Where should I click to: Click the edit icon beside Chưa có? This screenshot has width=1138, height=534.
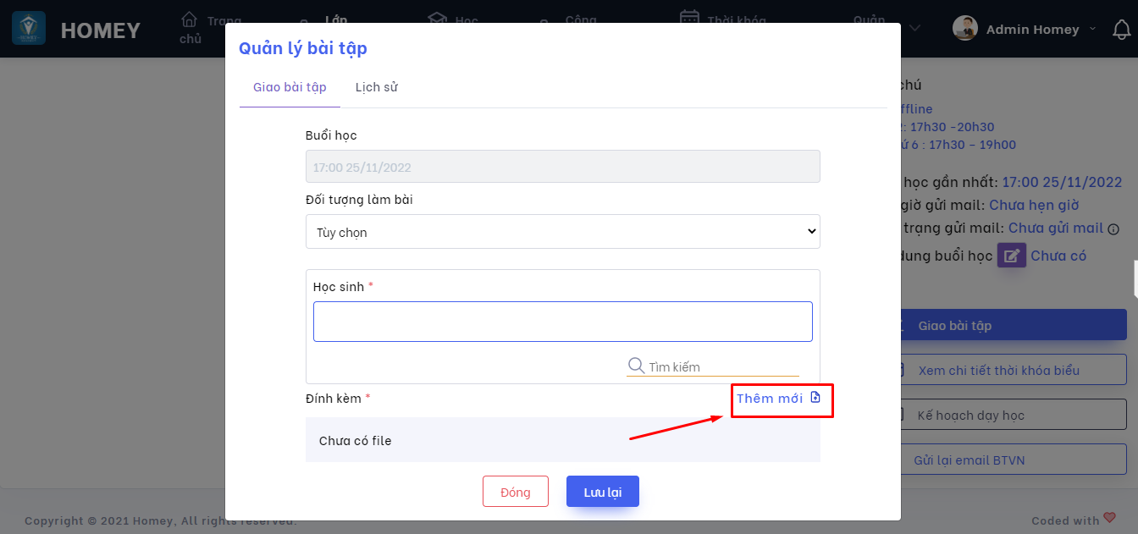(1011, 256)
